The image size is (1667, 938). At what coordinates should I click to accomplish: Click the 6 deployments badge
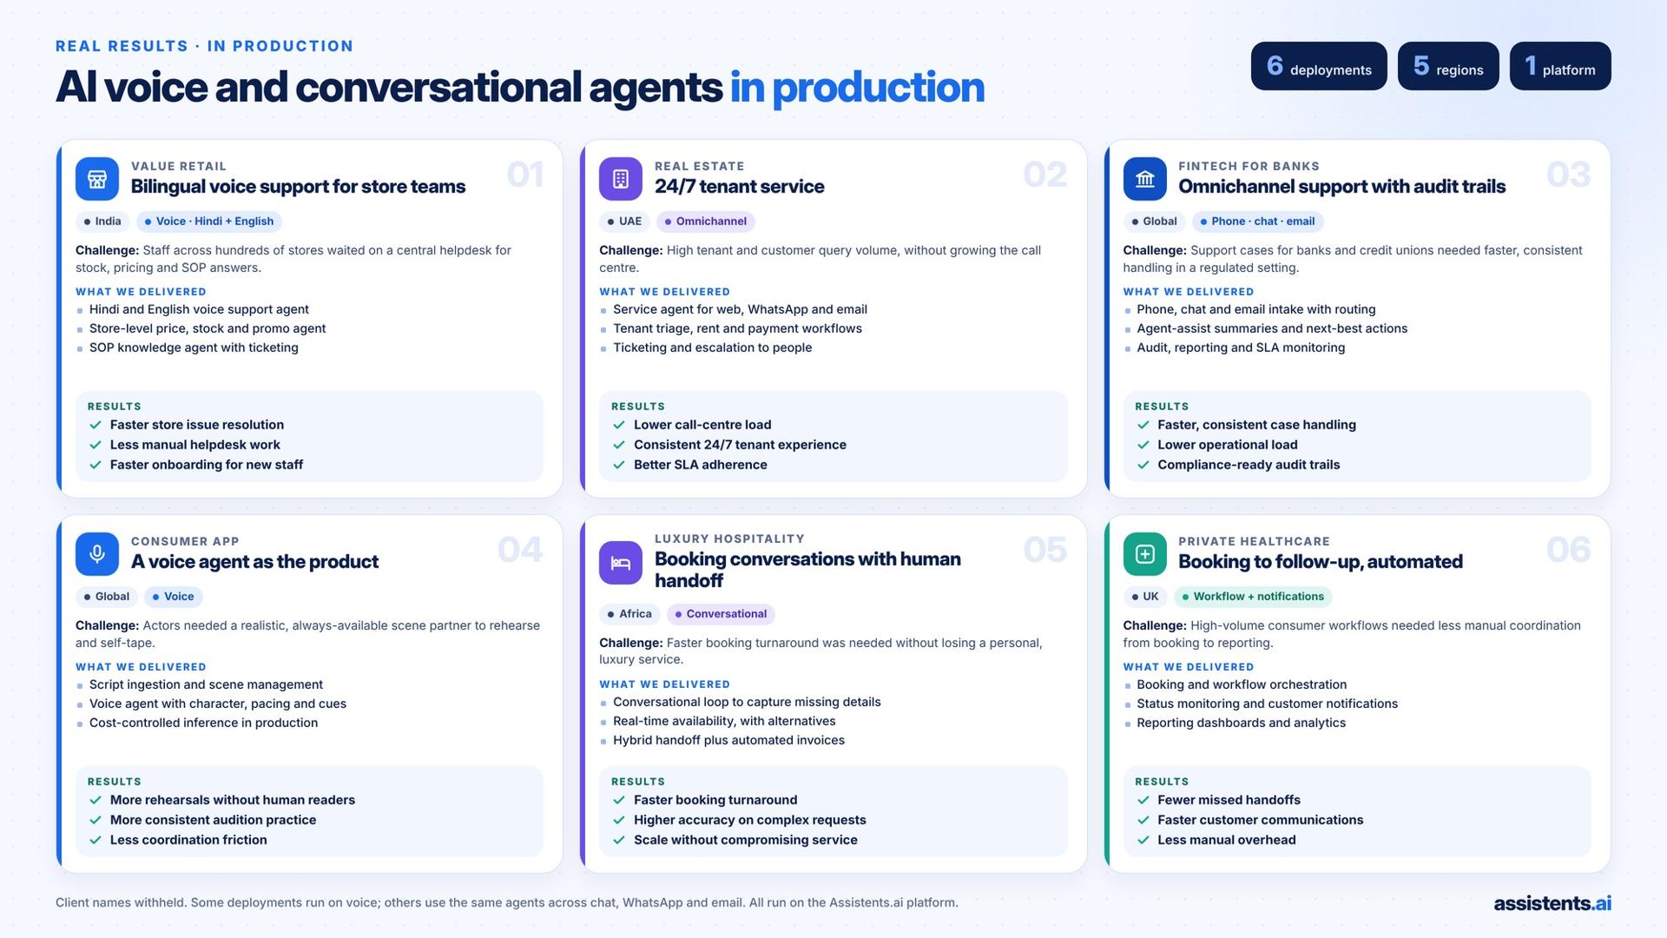tap(1319, 66)
